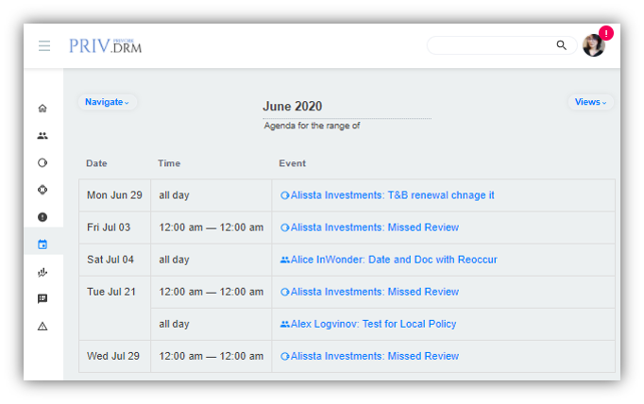644x404 pixels.
Task: Open the Home sidebar icon
Action: pos(42,108)
